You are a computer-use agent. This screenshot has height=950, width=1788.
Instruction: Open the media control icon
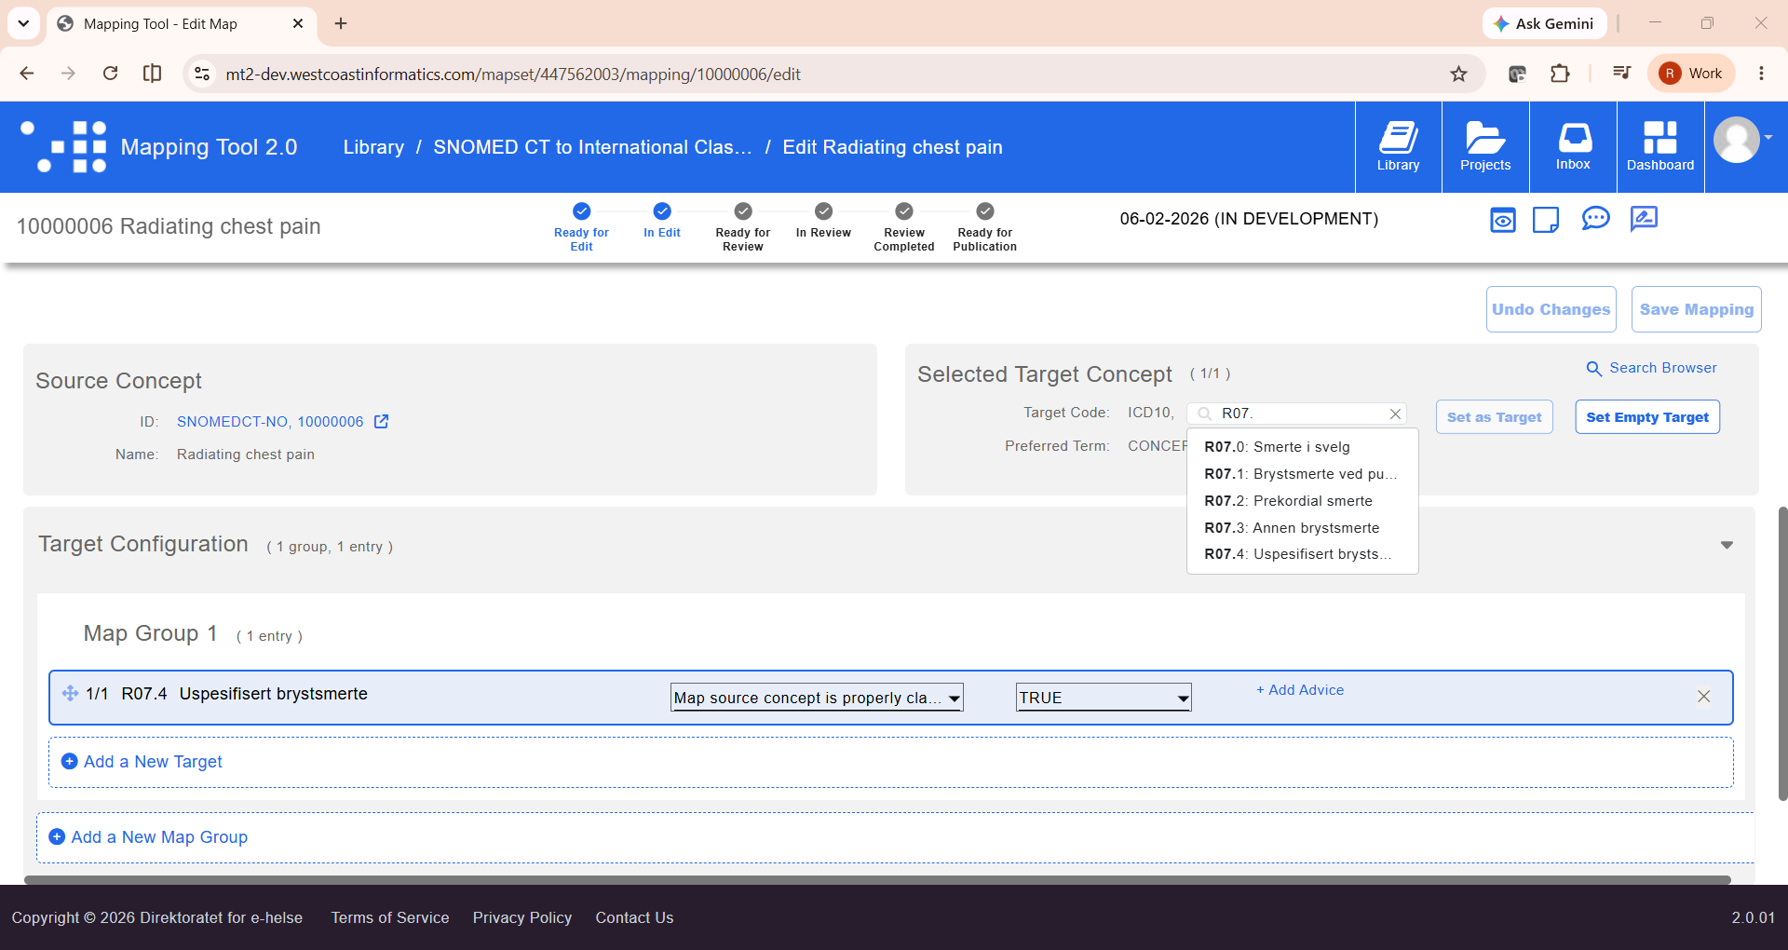pyautogui.click(x=1621, y=74)
